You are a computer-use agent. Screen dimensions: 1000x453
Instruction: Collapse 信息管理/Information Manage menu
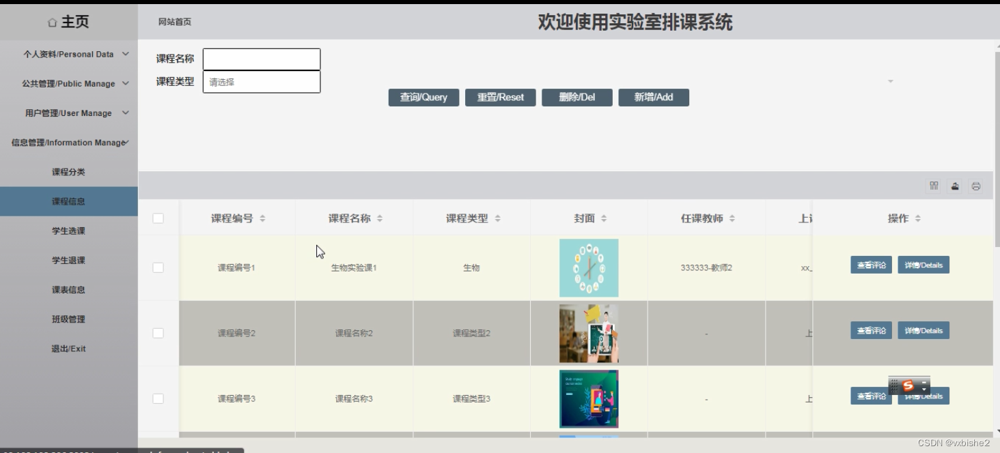(x=69, y=142)
